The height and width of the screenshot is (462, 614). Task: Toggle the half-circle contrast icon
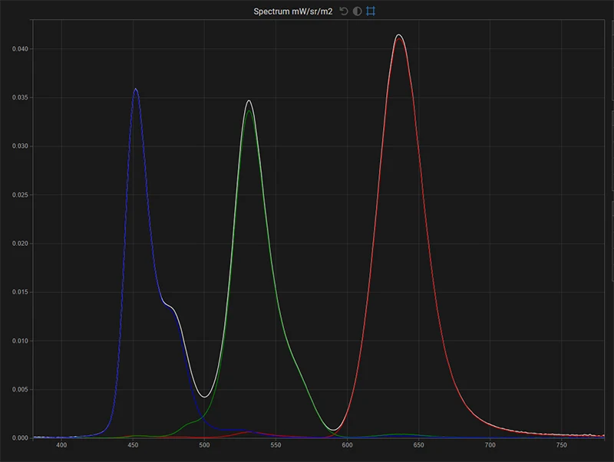tap(358, 11)
